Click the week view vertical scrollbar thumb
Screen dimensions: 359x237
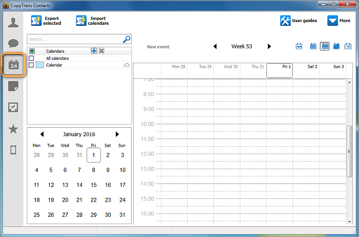(349, 151)
